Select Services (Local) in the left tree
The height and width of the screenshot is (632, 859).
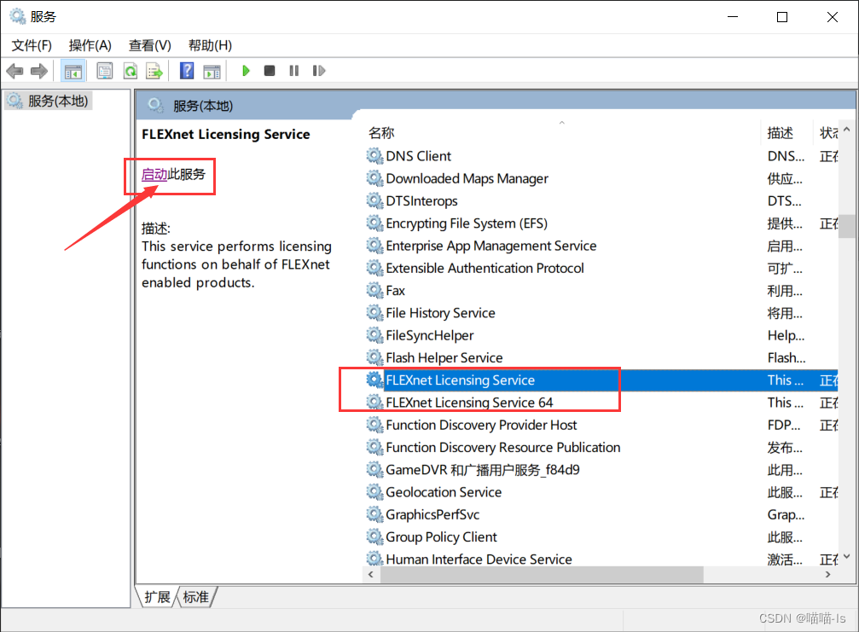coord(48,101)
